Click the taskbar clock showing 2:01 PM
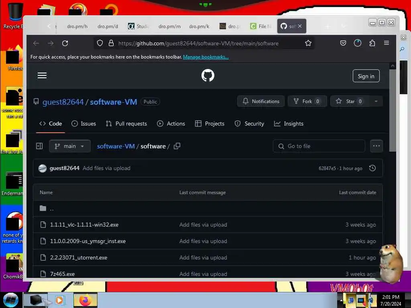 (391, 300)
